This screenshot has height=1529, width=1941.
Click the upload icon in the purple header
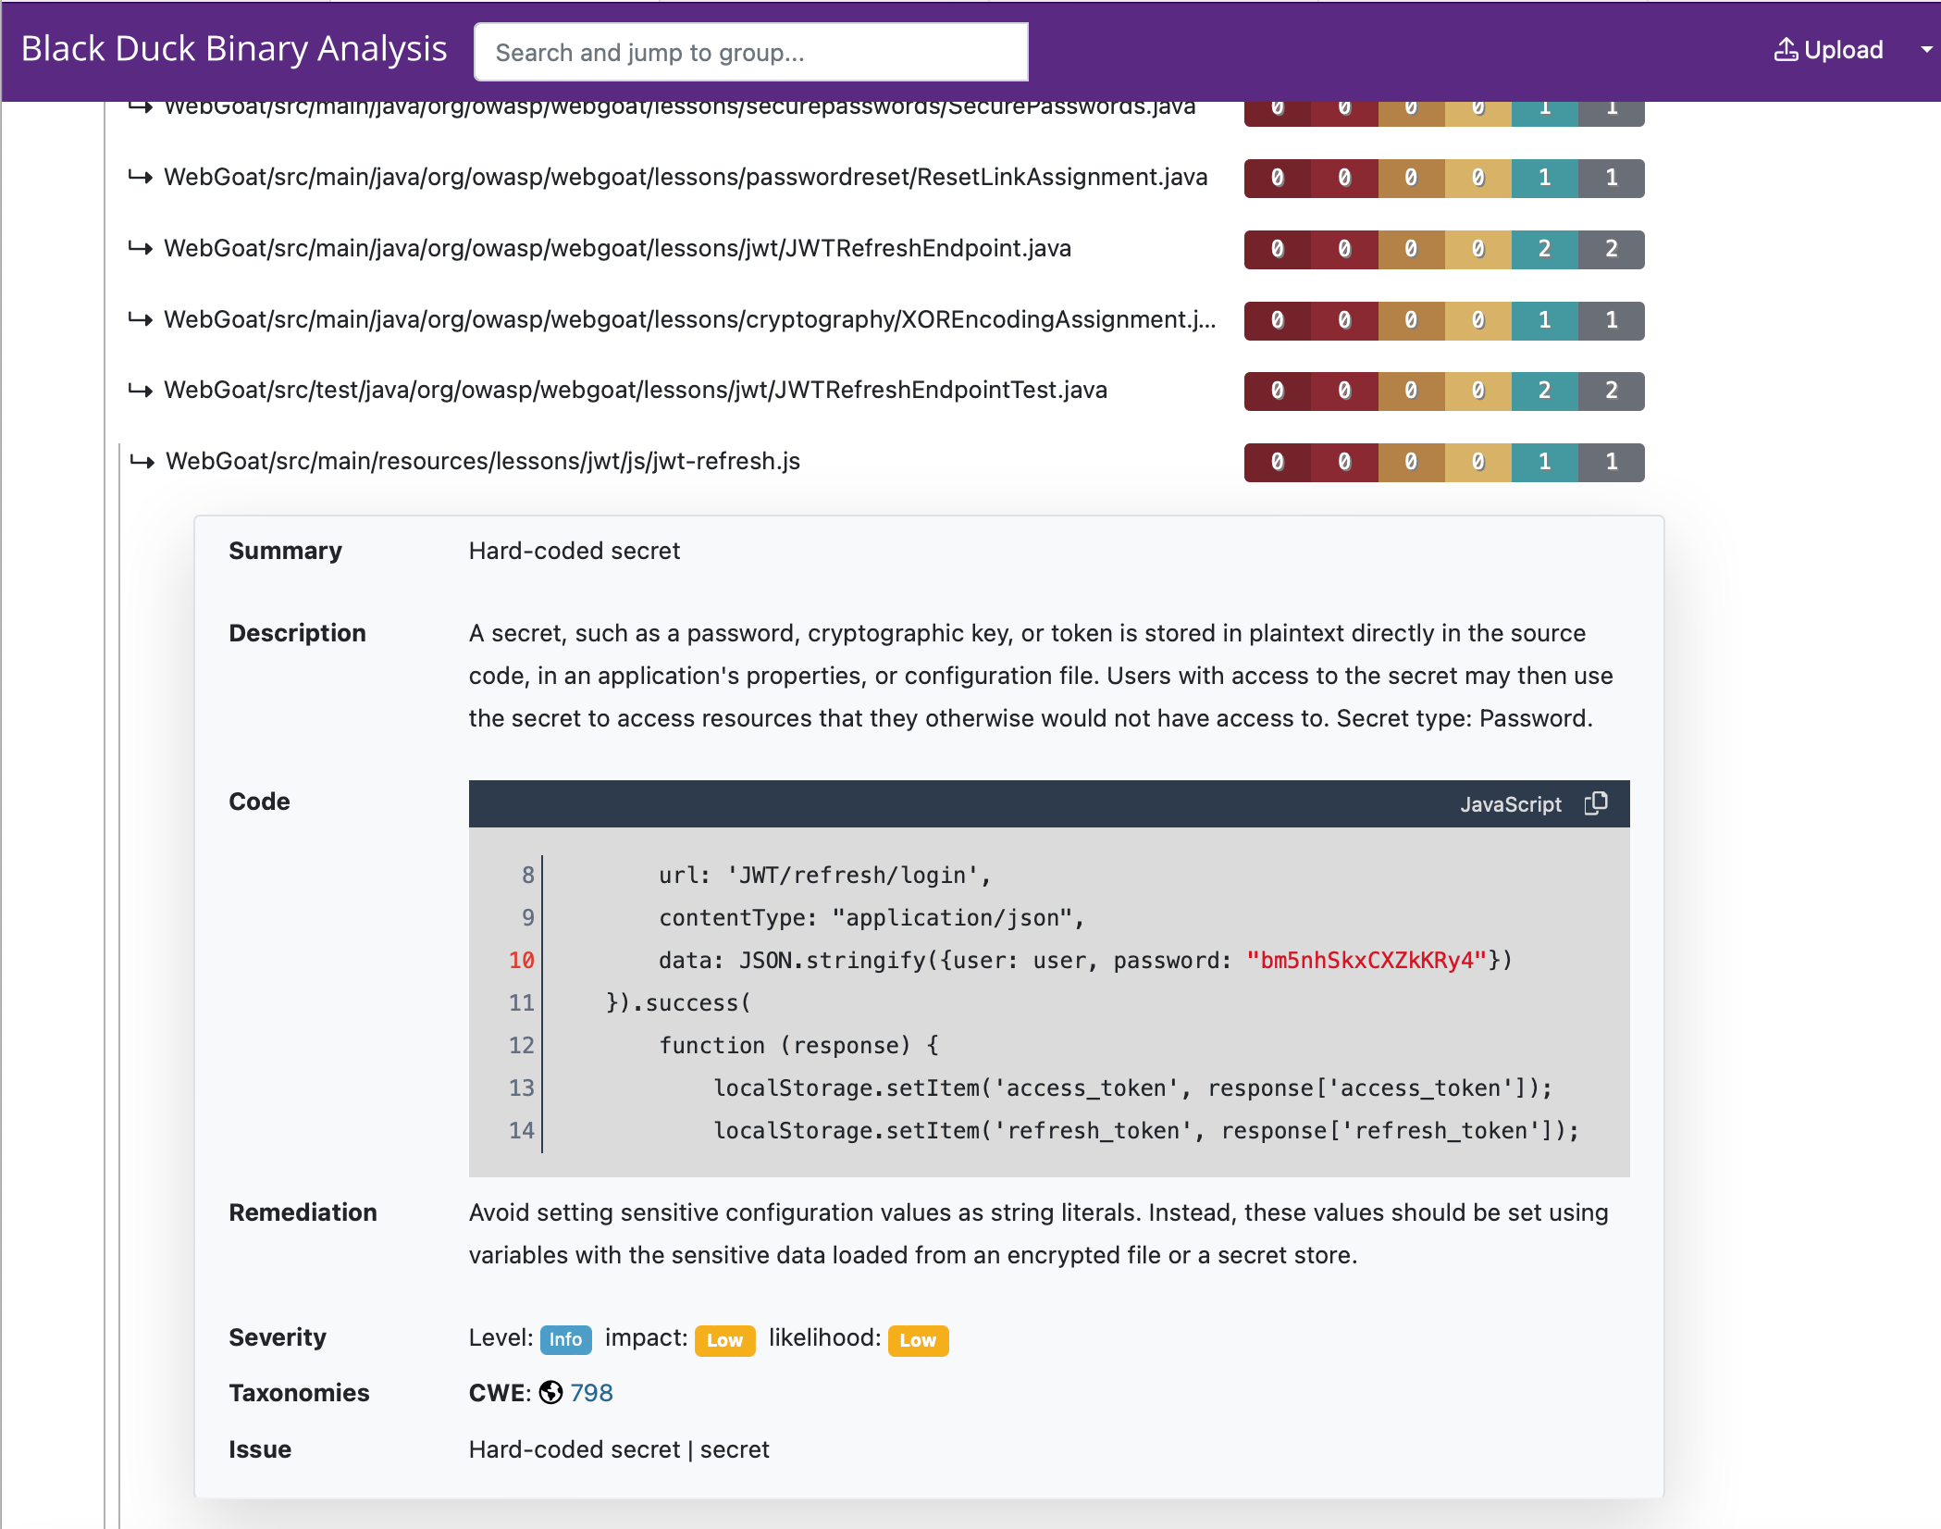tap(1786, 50)
